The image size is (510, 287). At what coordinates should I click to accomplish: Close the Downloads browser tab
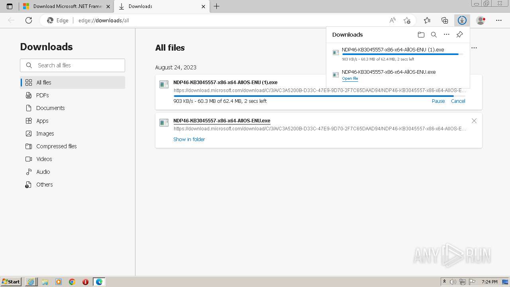click(x=204, y=6)
